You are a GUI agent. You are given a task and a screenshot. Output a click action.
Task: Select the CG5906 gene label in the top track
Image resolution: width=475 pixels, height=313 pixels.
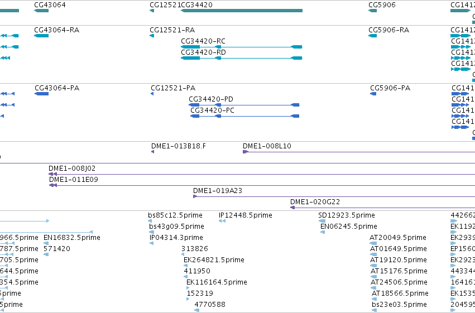pyautogui.click(x=382, y=5)
